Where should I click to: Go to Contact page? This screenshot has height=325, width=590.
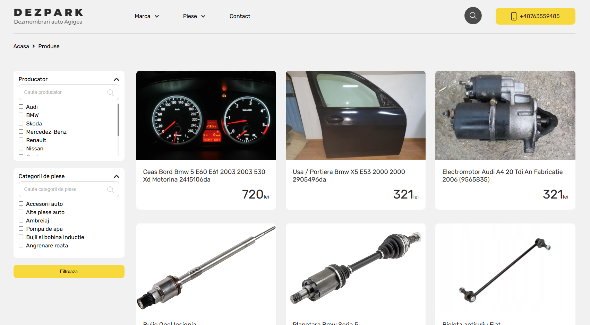click(x=240, y=16)
